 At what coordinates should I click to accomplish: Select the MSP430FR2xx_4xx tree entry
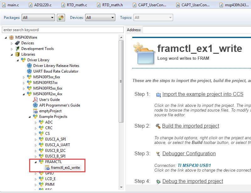click(48, 94)
